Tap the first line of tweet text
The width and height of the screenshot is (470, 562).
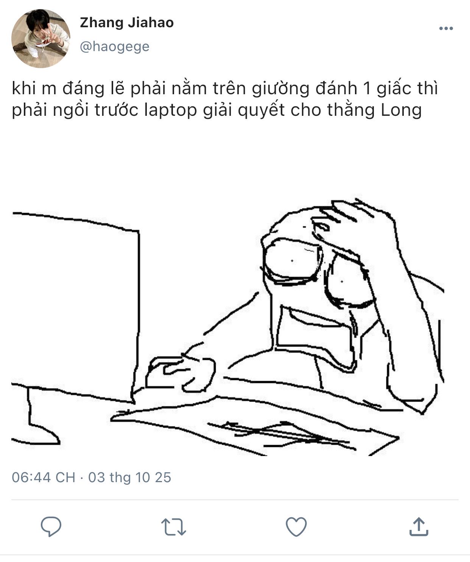pyautogui.click(x=225, y=89)
